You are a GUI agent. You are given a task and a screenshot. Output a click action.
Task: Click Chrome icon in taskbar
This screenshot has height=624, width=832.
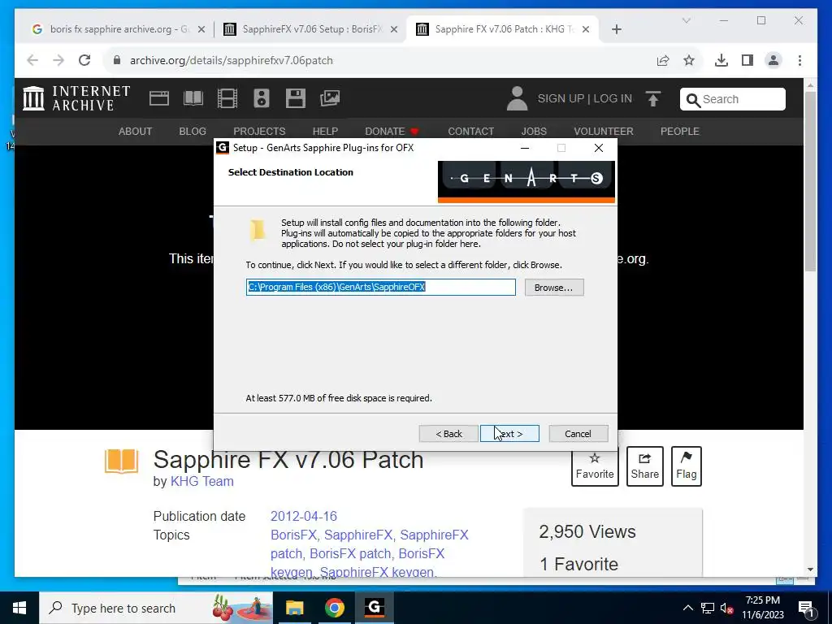334,608
